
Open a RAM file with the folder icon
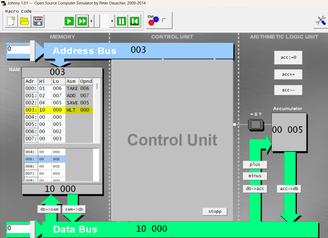[25, 21]
